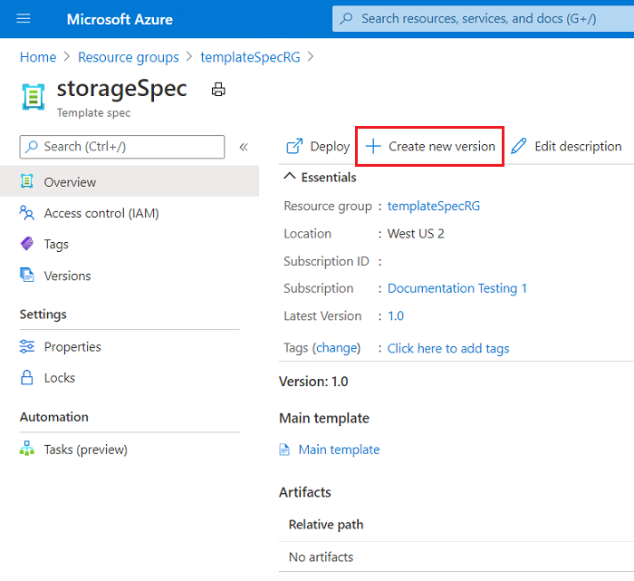Image resolution: width=634 pixels, height=581 pixels.
Task: Click the print icon beside storageSpec
Action: [x=218, y=90]
